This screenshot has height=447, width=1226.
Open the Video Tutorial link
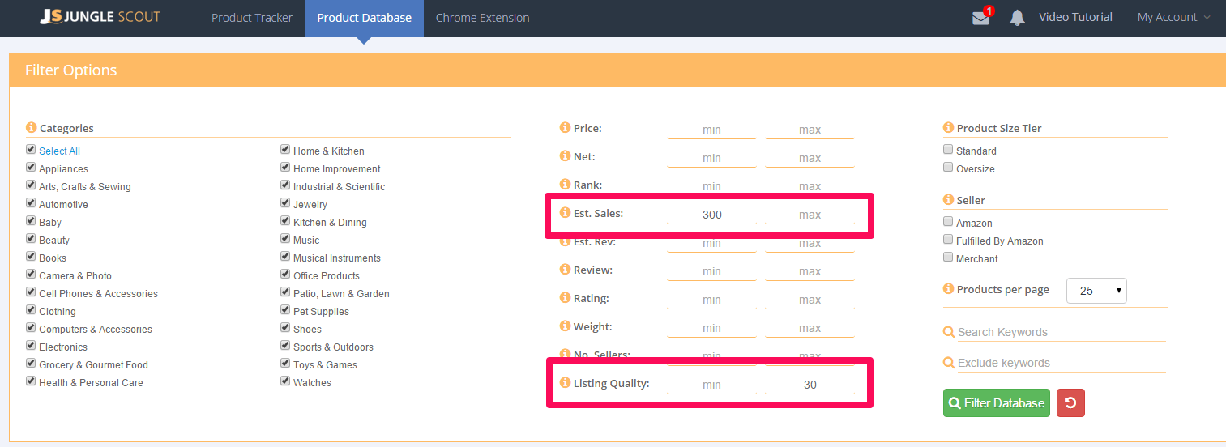point(1075,17)
